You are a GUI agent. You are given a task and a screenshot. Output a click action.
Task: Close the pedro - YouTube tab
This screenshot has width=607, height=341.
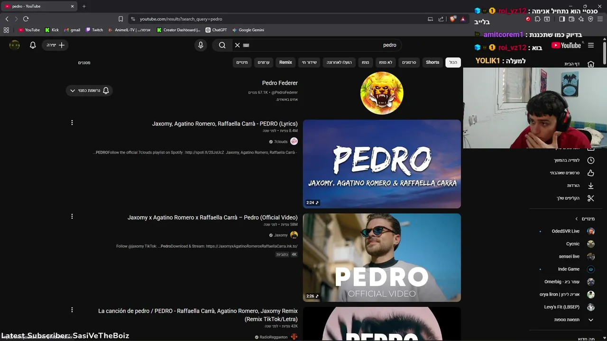[73, 6]
